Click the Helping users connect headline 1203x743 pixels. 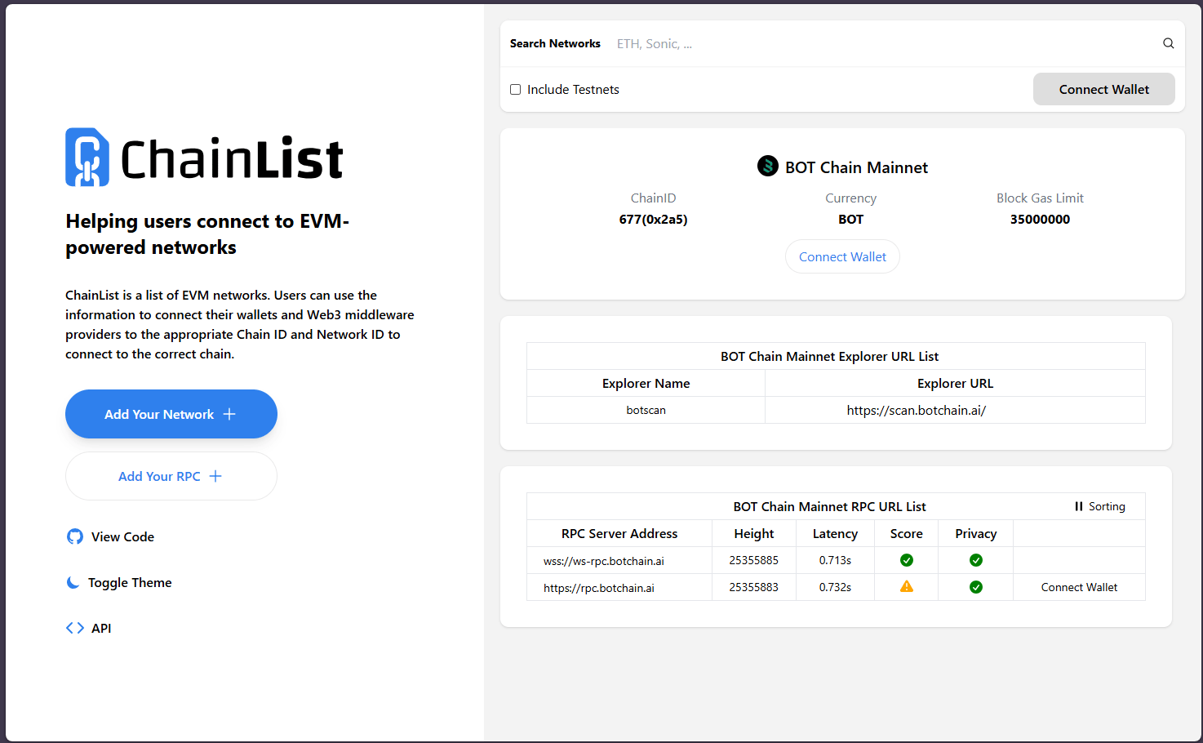207,234
